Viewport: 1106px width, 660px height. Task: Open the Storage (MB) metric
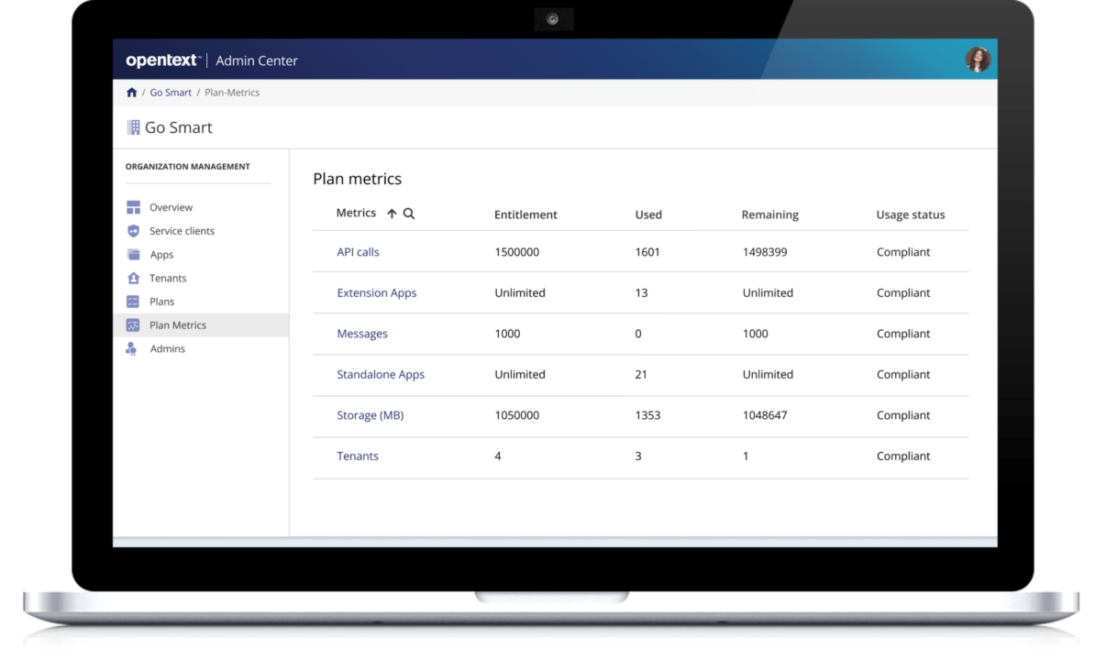click(x=370, y=415)
